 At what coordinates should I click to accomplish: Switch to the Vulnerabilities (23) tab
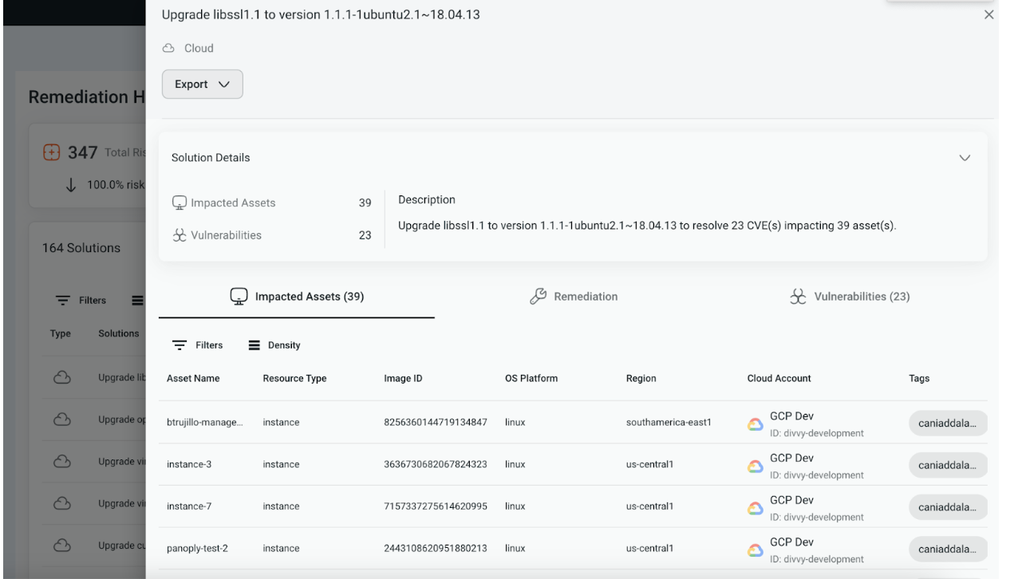[x=850, y=297]
